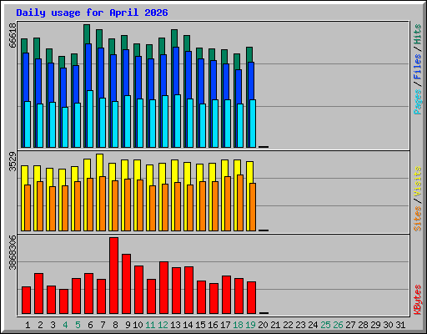Select day label 22 on the x-axis
427x334 pixels.
(288, 325)
